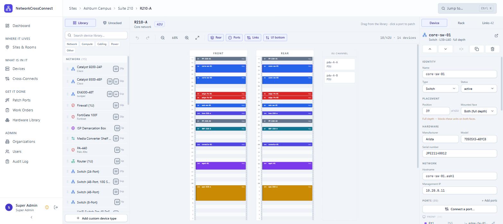Select FortiGate 100F in library
This screenshot has height=224, width=503.
[96, 117]
